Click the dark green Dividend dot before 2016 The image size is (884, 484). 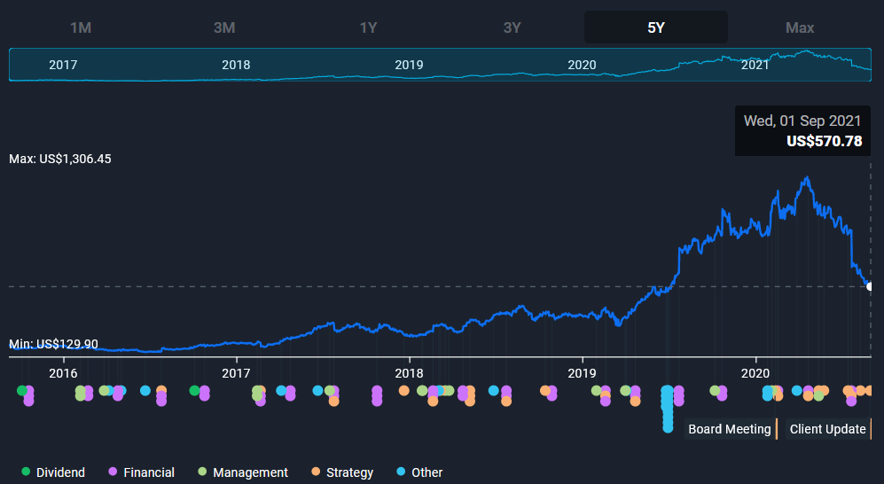coord(22,390)
